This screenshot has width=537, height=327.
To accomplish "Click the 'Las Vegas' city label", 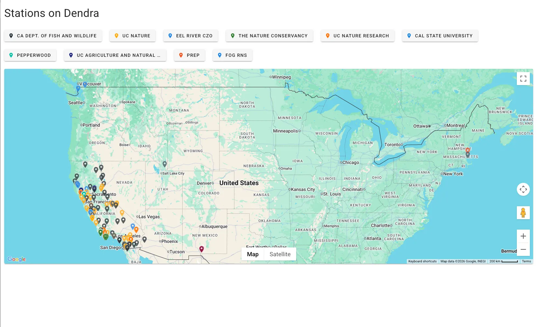I will (149, 217).
